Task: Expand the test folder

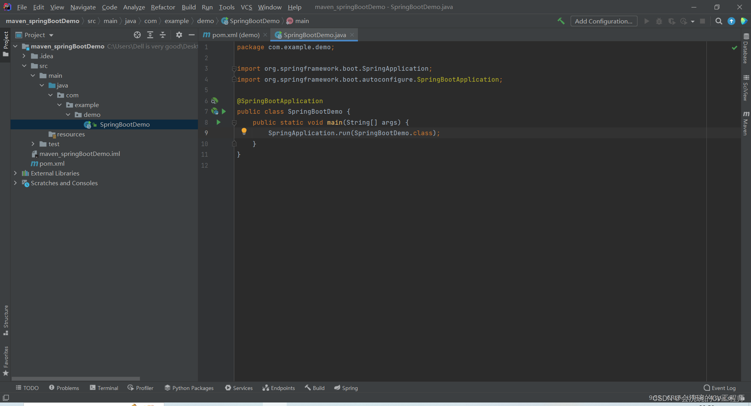Action: [x=33, y=144]
